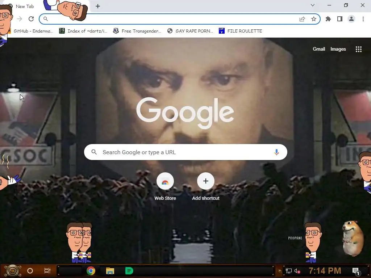Screen dimensions: 371x278
Task: Open File Explorer from the taskbar
Action: click(110, 271)
